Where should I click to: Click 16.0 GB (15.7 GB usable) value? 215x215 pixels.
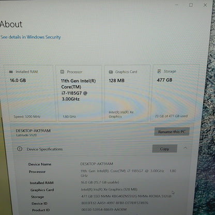pos(100,182)
